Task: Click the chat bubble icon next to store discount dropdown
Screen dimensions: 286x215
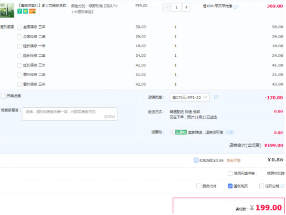Action: click(216, 97)
